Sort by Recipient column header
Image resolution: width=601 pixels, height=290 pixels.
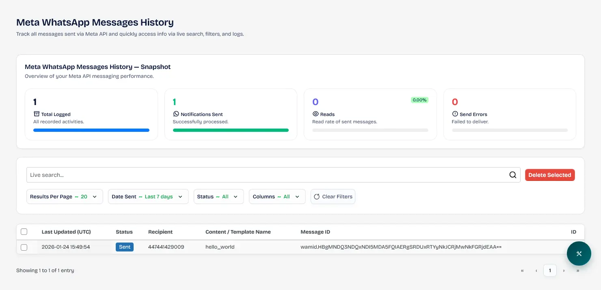point(160,232)
